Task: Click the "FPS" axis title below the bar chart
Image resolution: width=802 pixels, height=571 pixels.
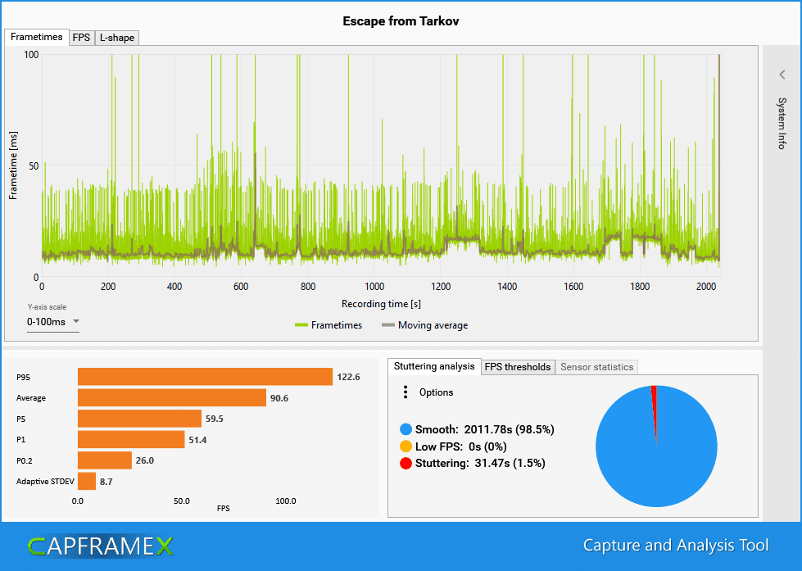Action: [224, 509]
